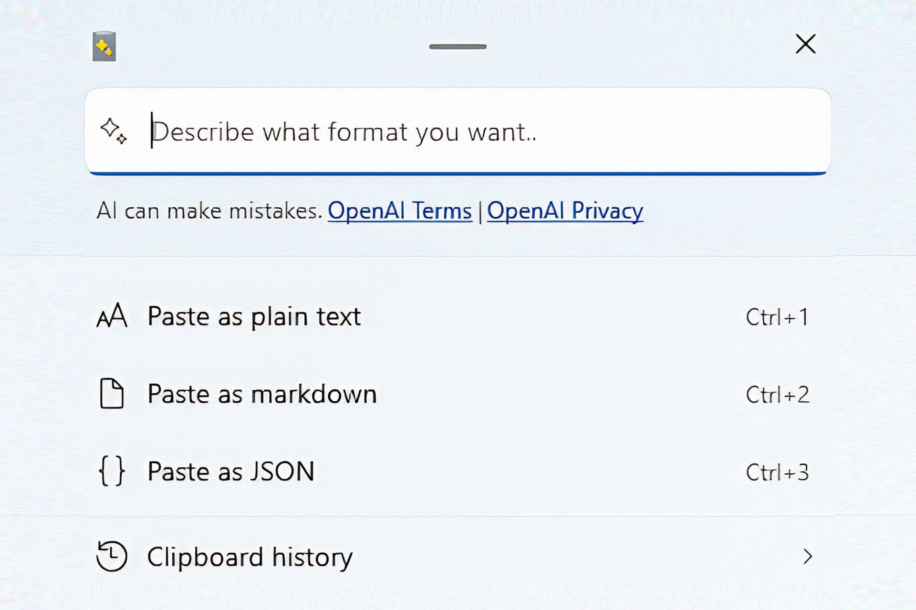
Task: Expand Clipboard history with the chevron arrow
Action: (807, 556)
